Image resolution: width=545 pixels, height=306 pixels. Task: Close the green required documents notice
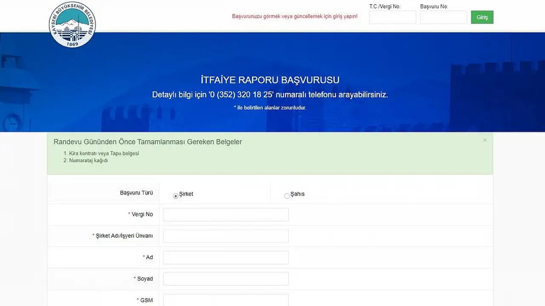485,140
